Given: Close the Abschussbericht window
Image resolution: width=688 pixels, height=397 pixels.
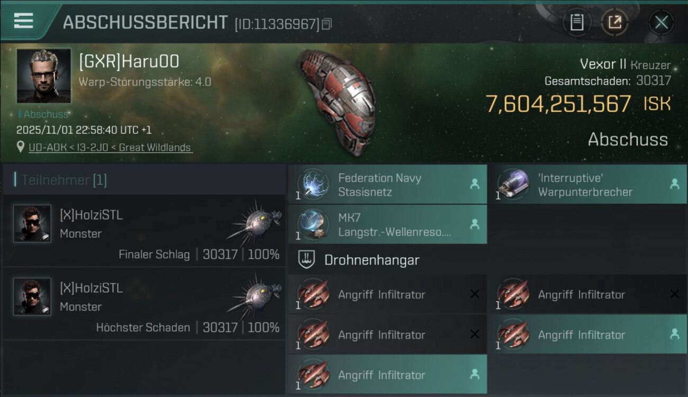Looking at the screenshot, I should [x=661, y=22].
